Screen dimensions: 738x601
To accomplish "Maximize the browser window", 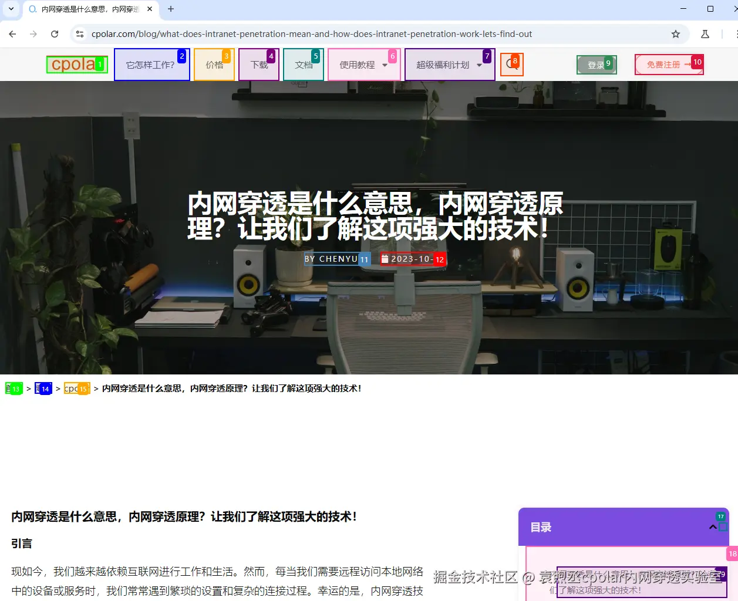I will click(710, 9).
